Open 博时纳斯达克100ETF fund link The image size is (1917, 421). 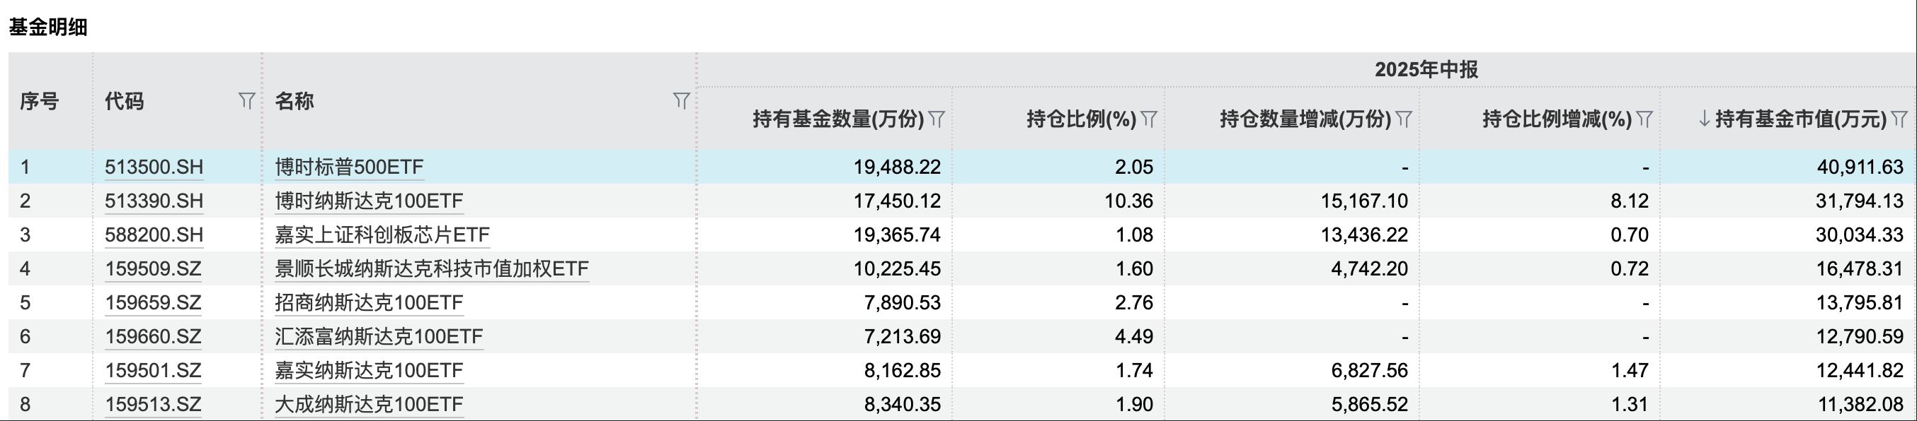coord(369,201)
